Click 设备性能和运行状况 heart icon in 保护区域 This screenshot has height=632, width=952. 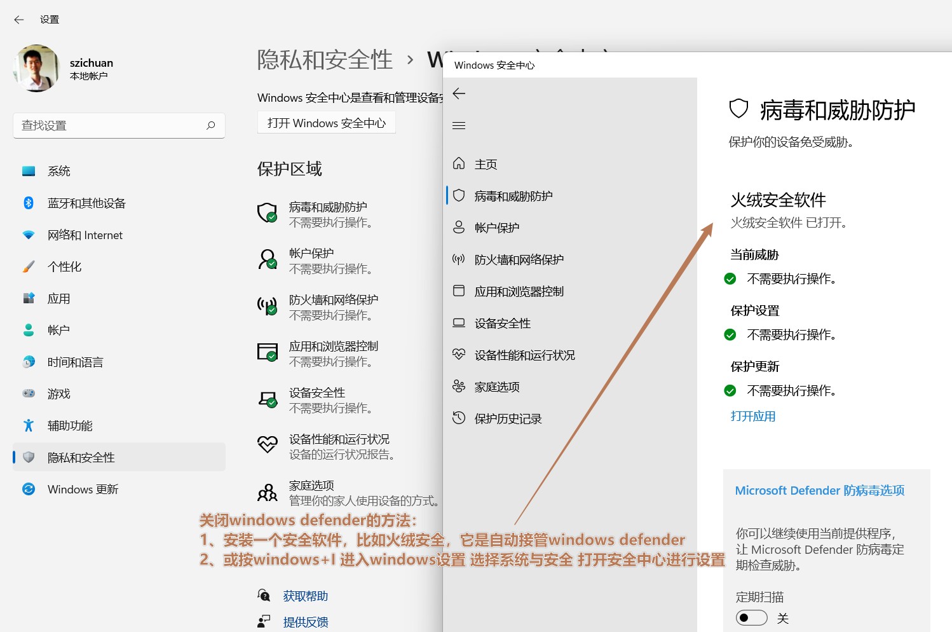tap(268, 444)
